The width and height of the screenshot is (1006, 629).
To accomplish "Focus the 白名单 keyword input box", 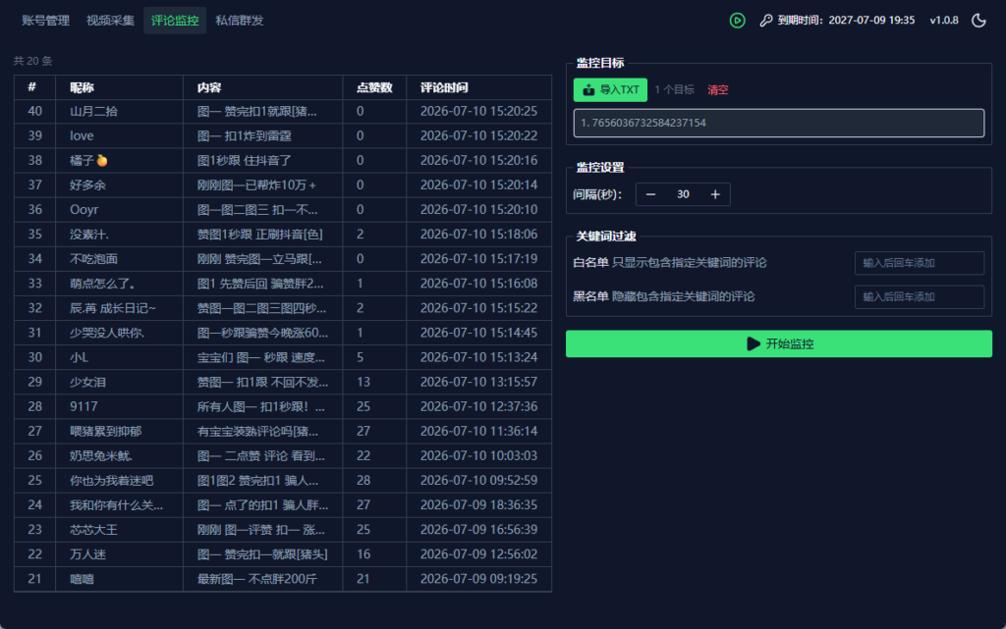I will point(920,263).
